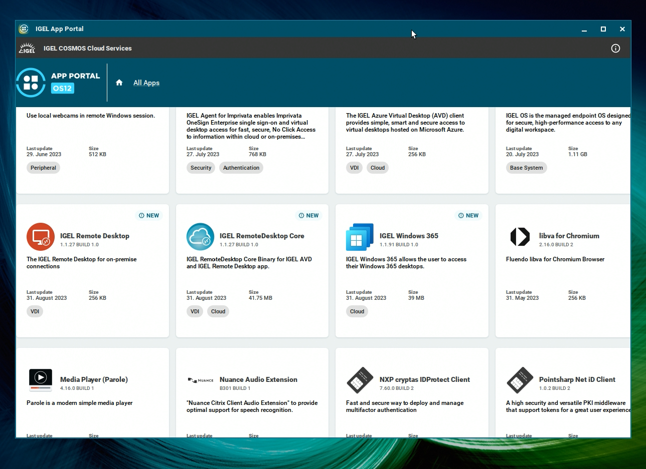
Task: Select the NXP cryptas IDProtect Client icon
Action: (x=360, y=380)
